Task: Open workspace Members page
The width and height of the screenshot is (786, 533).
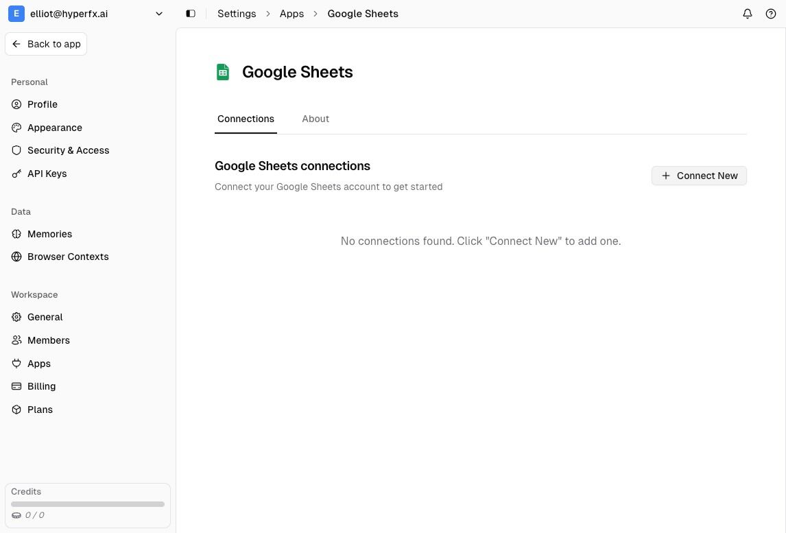Action: point(48,340)
